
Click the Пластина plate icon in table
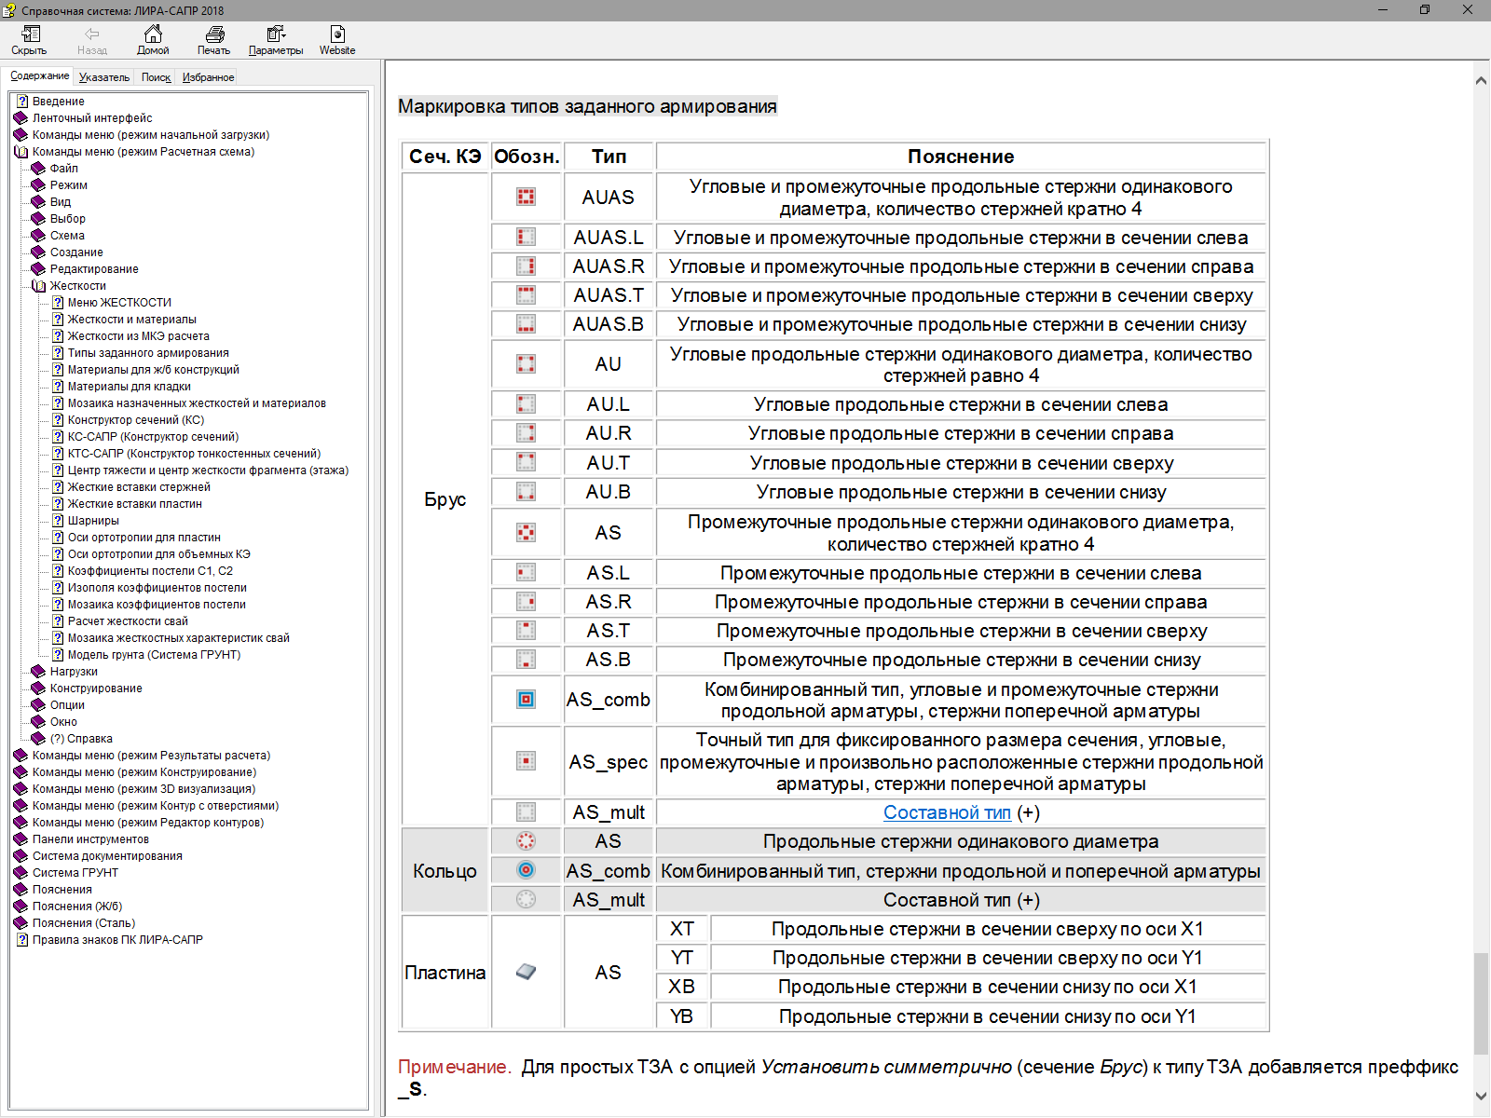(x=527, y=972)
